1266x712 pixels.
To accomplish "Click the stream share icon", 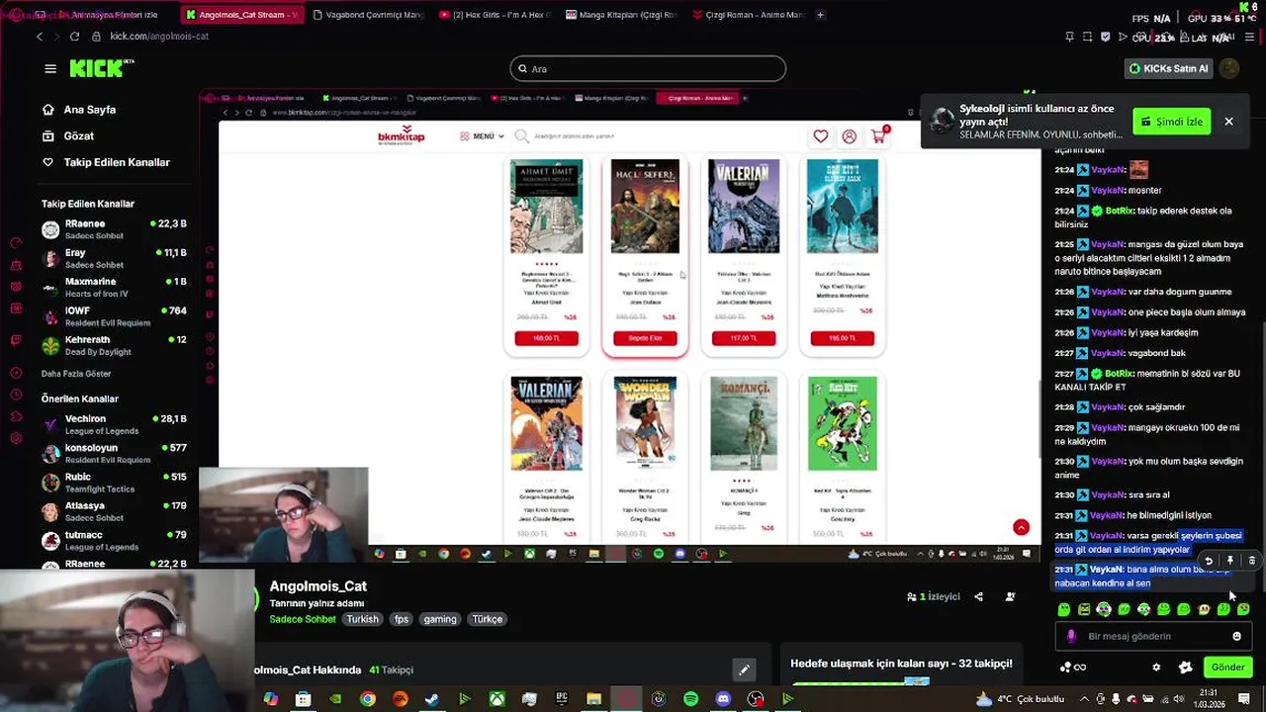I will point(978,597).
